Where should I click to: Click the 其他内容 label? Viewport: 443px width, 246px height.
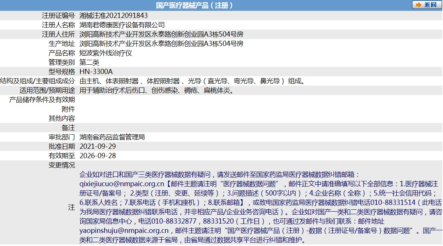coord(62,119)
